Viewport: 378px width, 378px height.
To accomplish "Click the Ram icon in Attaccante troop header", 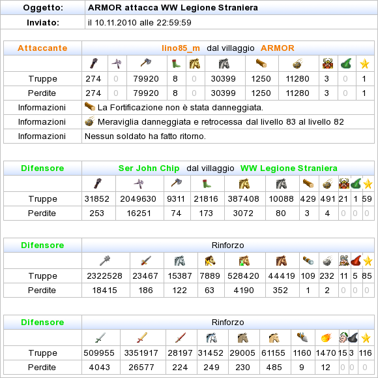I will [261, 63].
